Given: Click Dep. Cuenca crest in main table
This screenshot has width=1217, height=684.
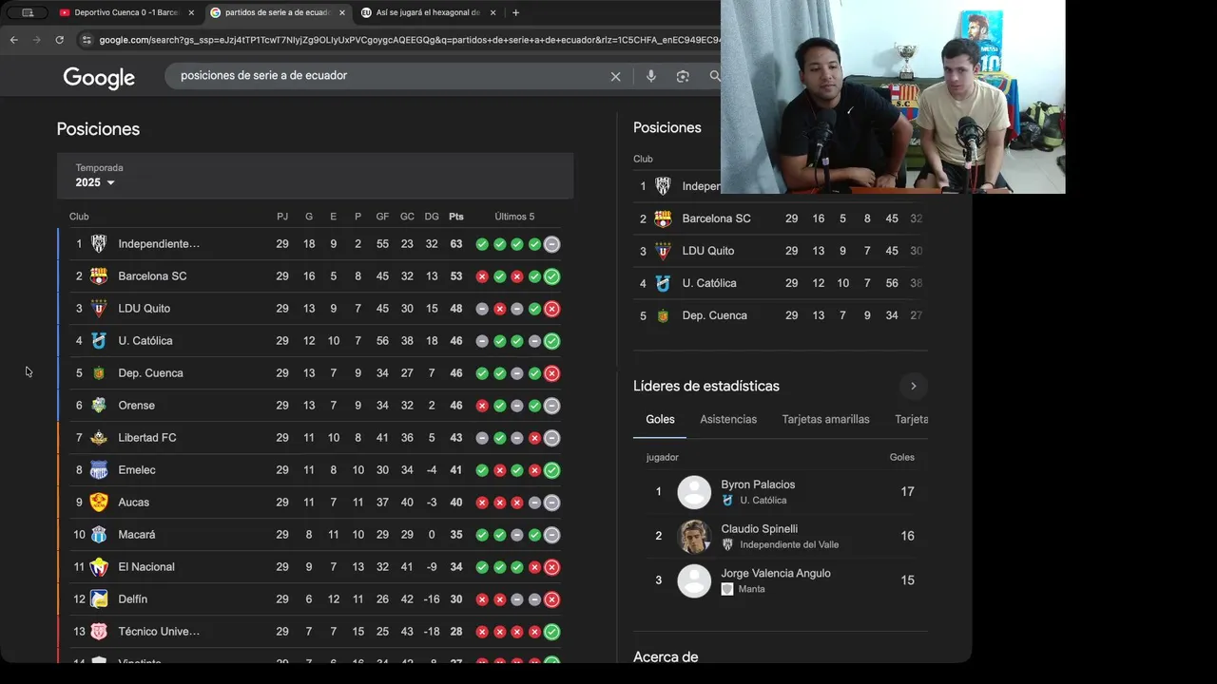Looking at the screenshot, I should point(99,373).
